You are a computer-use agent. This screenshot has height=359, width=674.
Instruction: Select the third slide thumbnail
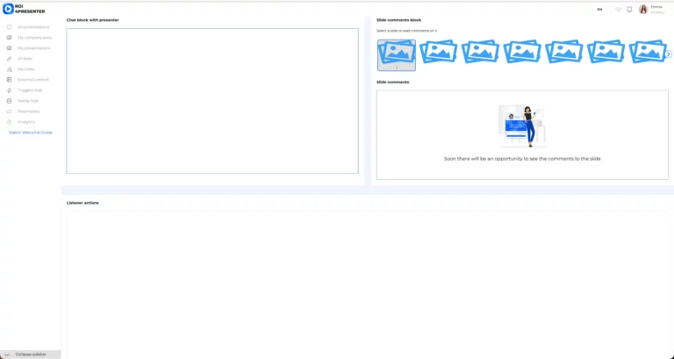[480, 52]
